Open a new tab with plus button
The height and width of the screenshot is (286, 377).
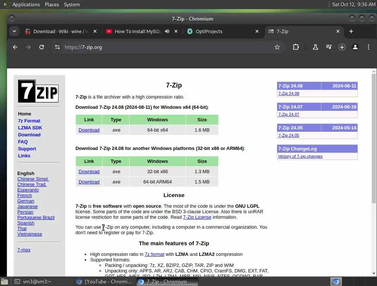351,32
